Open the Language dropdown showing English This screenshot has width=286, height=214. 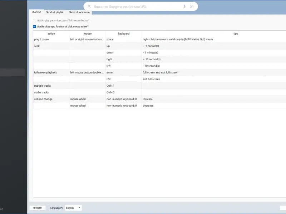(73, 208)
